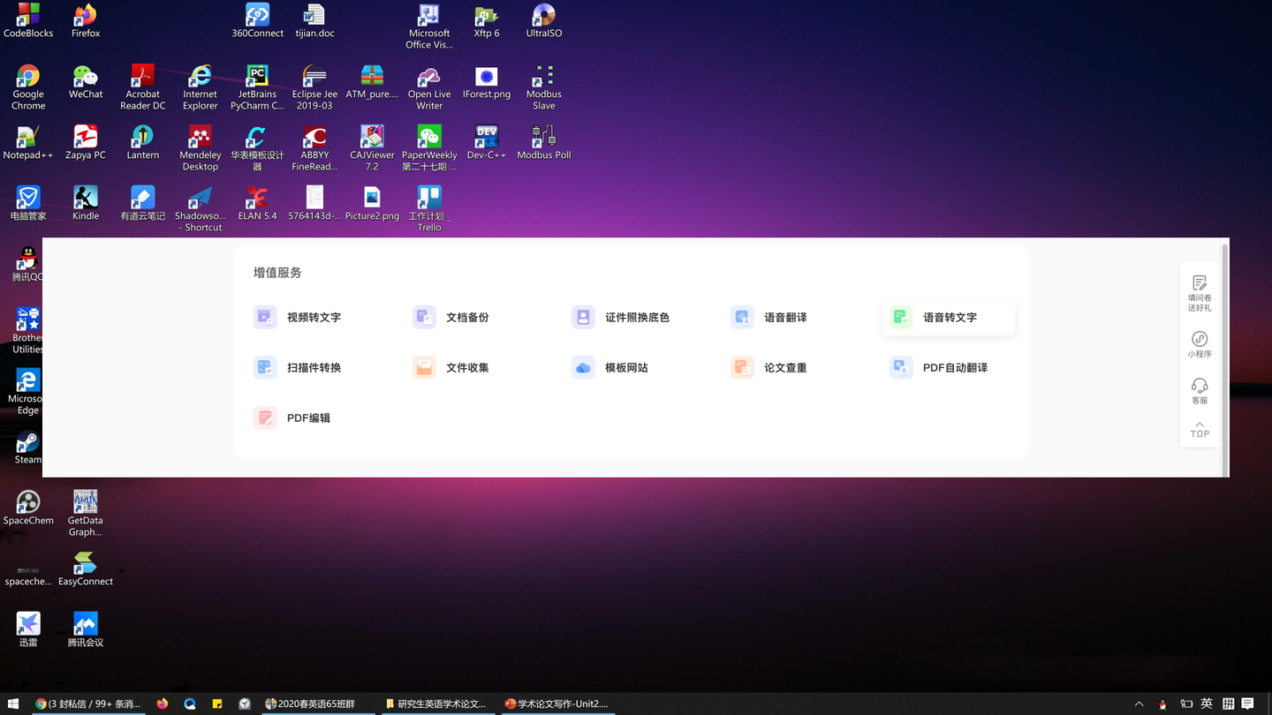Screen dimensions: 1272x715
Task: Select 华表模板设计器 desktop icon
Action: (x=258, y=148)
